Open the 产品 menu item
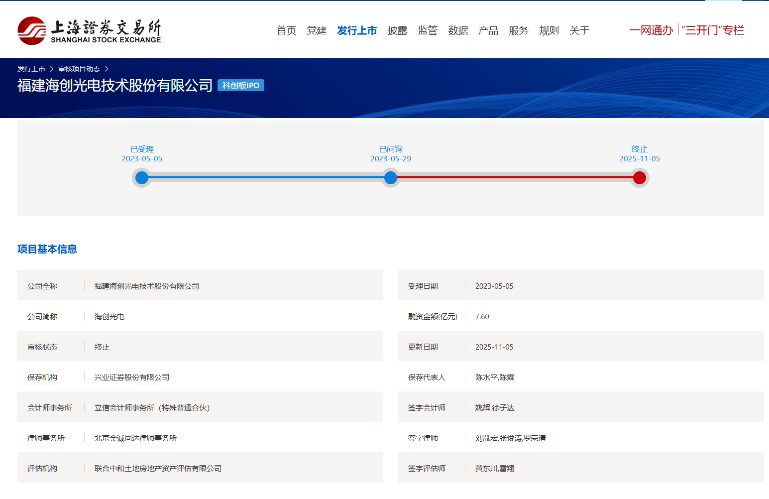This screenshot has height=499, width=769. click(x=488, y=31)
